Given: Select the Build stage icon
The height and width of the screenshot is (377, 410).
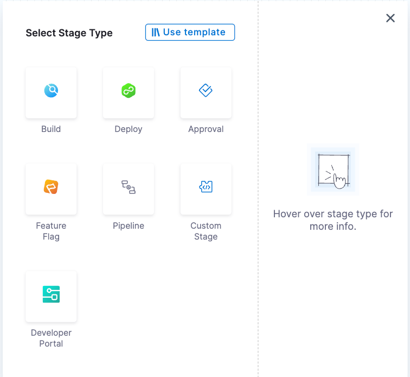Looking at the screenshot, I should (51, 91).
